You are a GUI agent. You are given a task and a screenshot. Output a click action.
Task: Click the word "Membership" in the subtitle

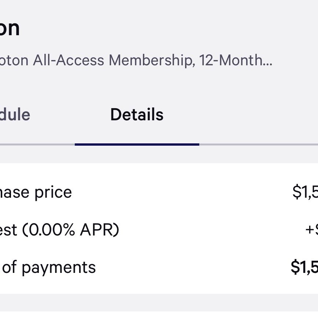tap(152, 61)
